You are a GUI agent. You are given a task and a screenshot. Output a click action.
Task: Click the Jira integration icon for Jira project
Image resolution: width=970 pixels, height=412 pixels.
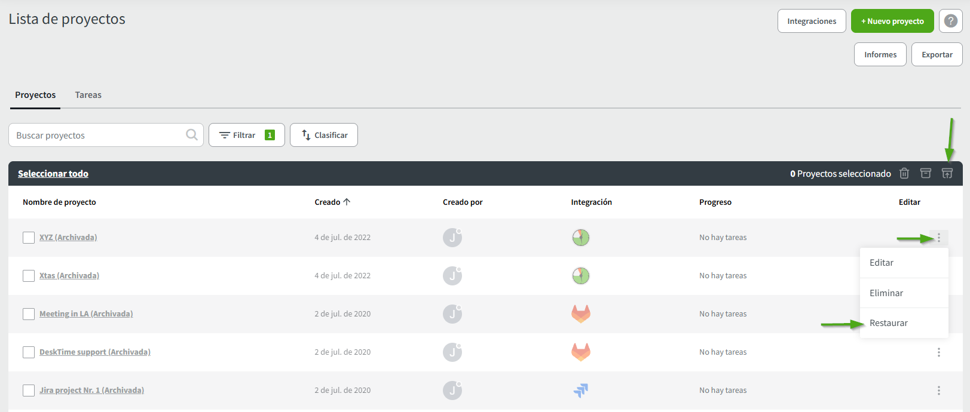coord(580,390)
